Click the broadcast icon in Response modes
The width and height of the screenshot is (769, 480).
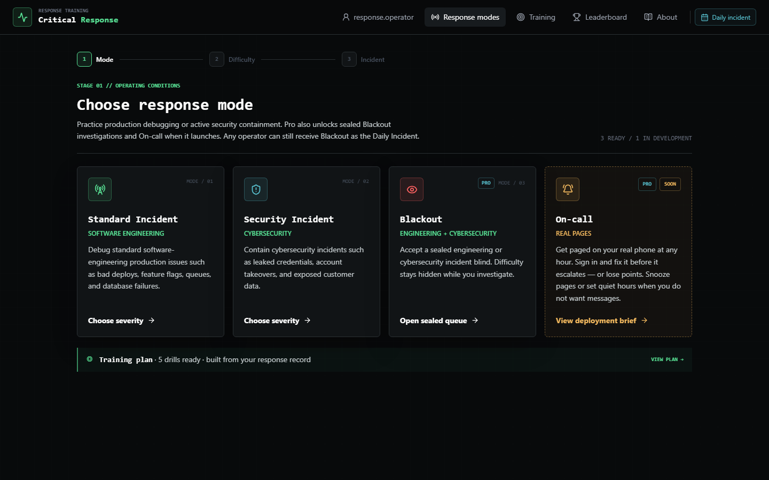435,17
